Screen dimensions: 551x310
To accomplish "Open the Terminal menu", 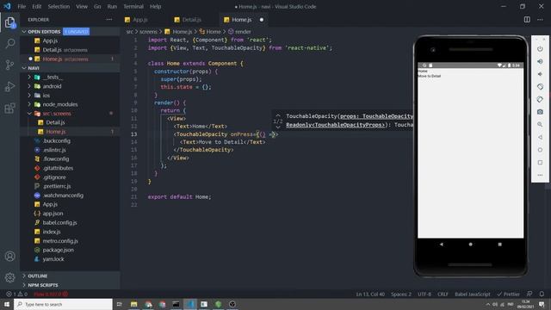I will 133,6.
